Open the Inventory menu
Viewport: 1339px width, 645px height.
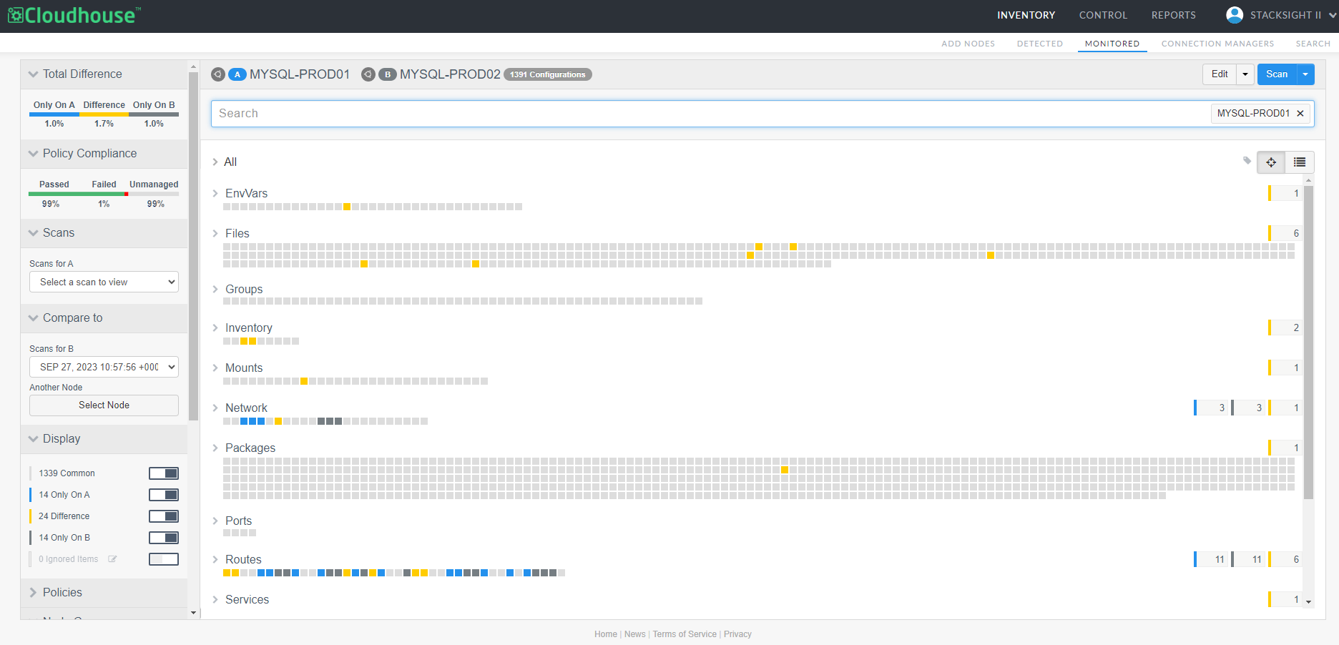pos(1026,15)
